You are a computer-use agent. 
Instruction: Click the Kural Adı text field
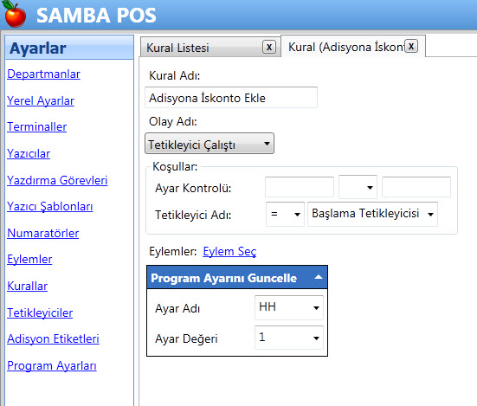pyautogui.click(x=231, y=98)
